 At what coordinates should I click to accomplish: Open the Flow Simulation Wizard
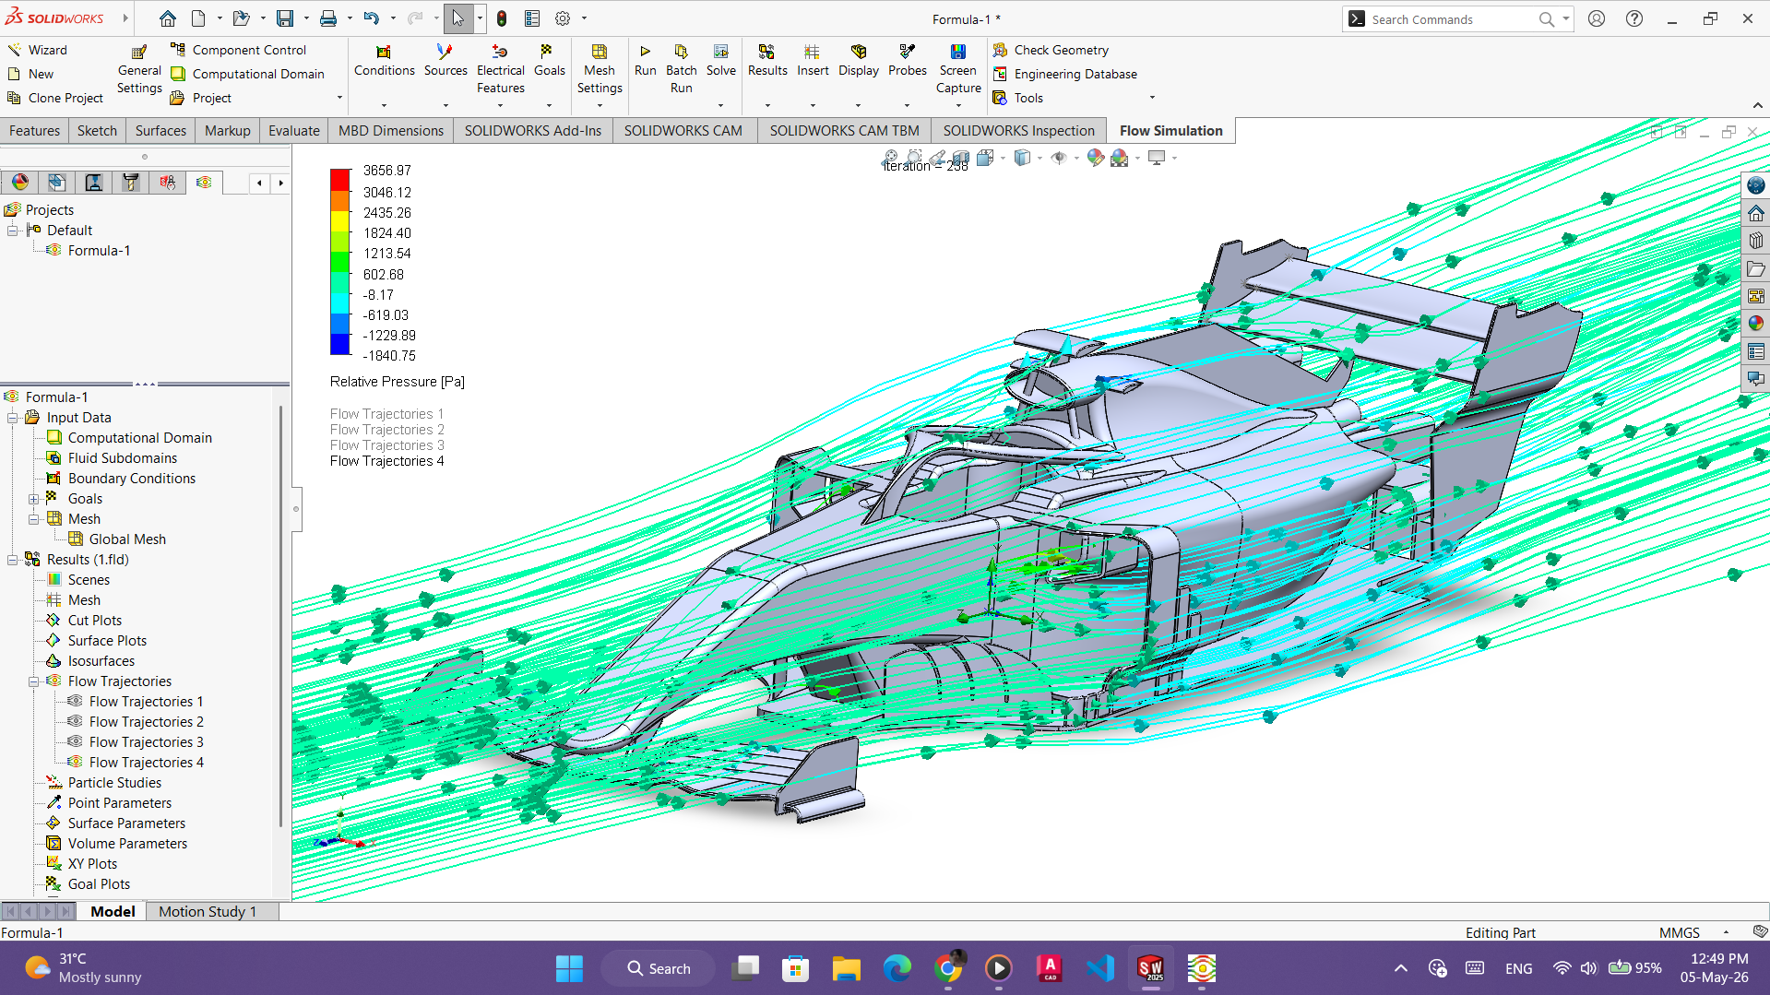coord(37,50)
